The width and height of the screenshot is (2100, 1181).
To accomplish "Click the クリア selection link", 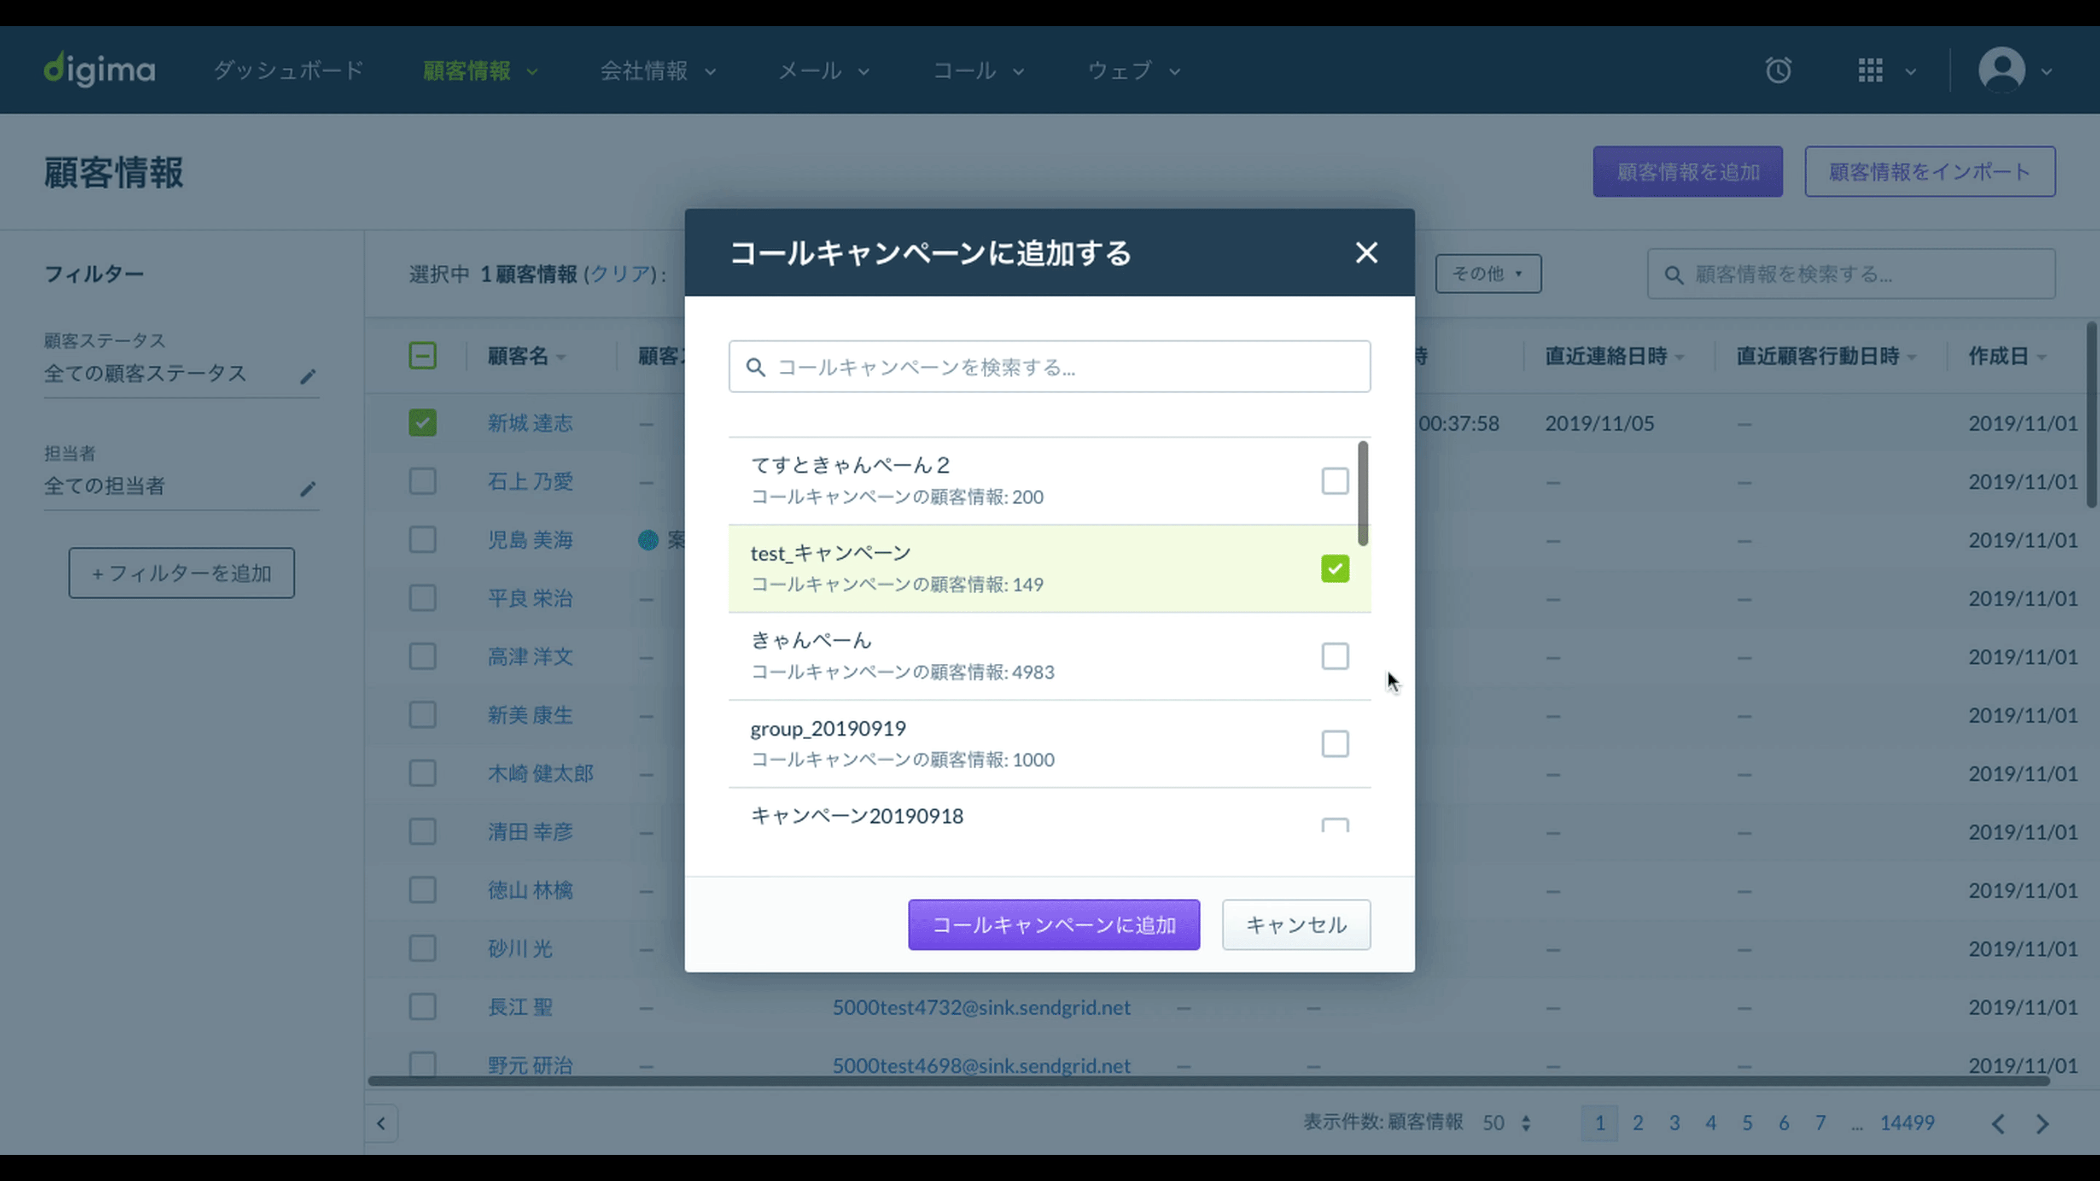I will (620, 274).
